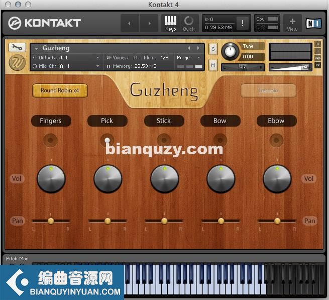Screen dimensions: 329x300
Task: Remove instrument with the X button
Action: 317,44
